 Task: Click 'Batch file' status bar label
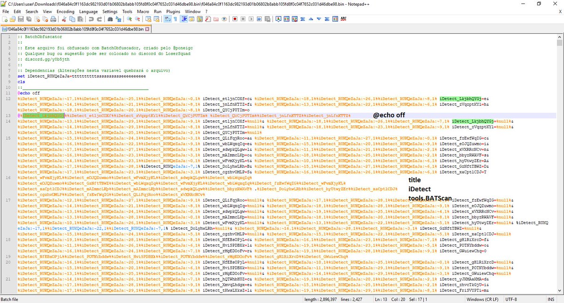10,299
